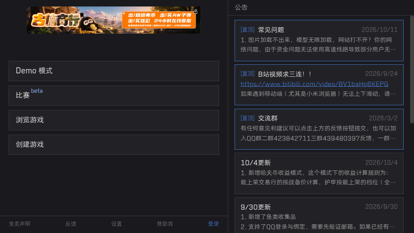The image size is (414, 233).
Task: Click the 2026/10/4 date label
Action: click(x=381, y=163)
